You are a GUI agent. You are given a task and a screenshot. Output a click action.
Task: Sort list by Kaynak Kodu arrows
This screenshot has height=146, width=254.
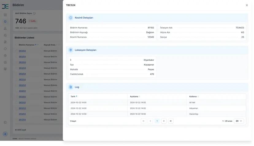57,45
